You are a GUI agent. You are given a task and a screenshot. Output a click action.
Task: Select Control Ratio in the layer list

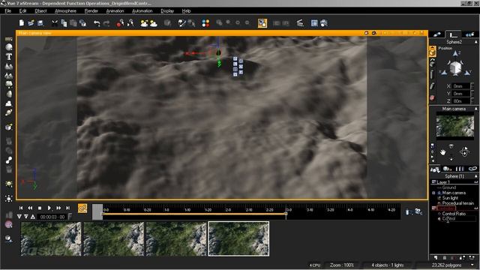[x=454, y=214]
